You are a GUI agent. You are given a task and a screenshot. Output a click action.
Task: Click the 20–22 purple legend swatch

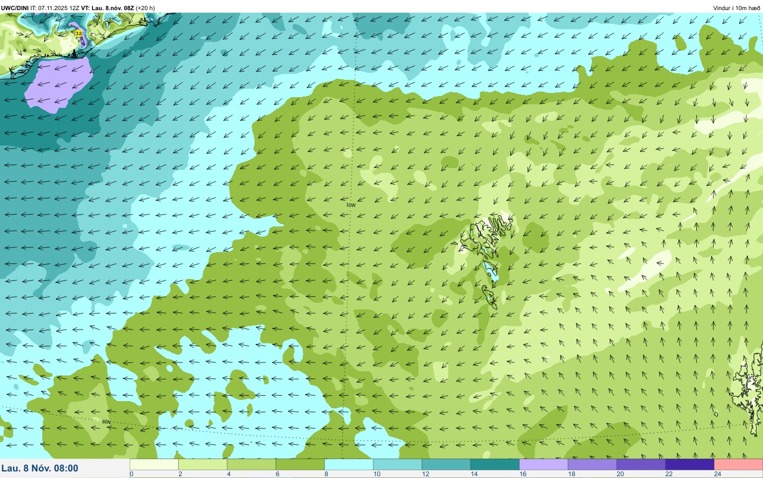tap(641, 464)
